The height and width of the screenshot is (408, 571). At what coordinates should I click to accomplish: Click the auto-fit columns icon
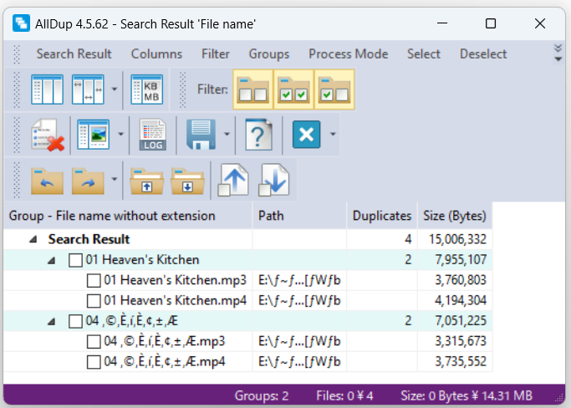click(x=48, y=89)
